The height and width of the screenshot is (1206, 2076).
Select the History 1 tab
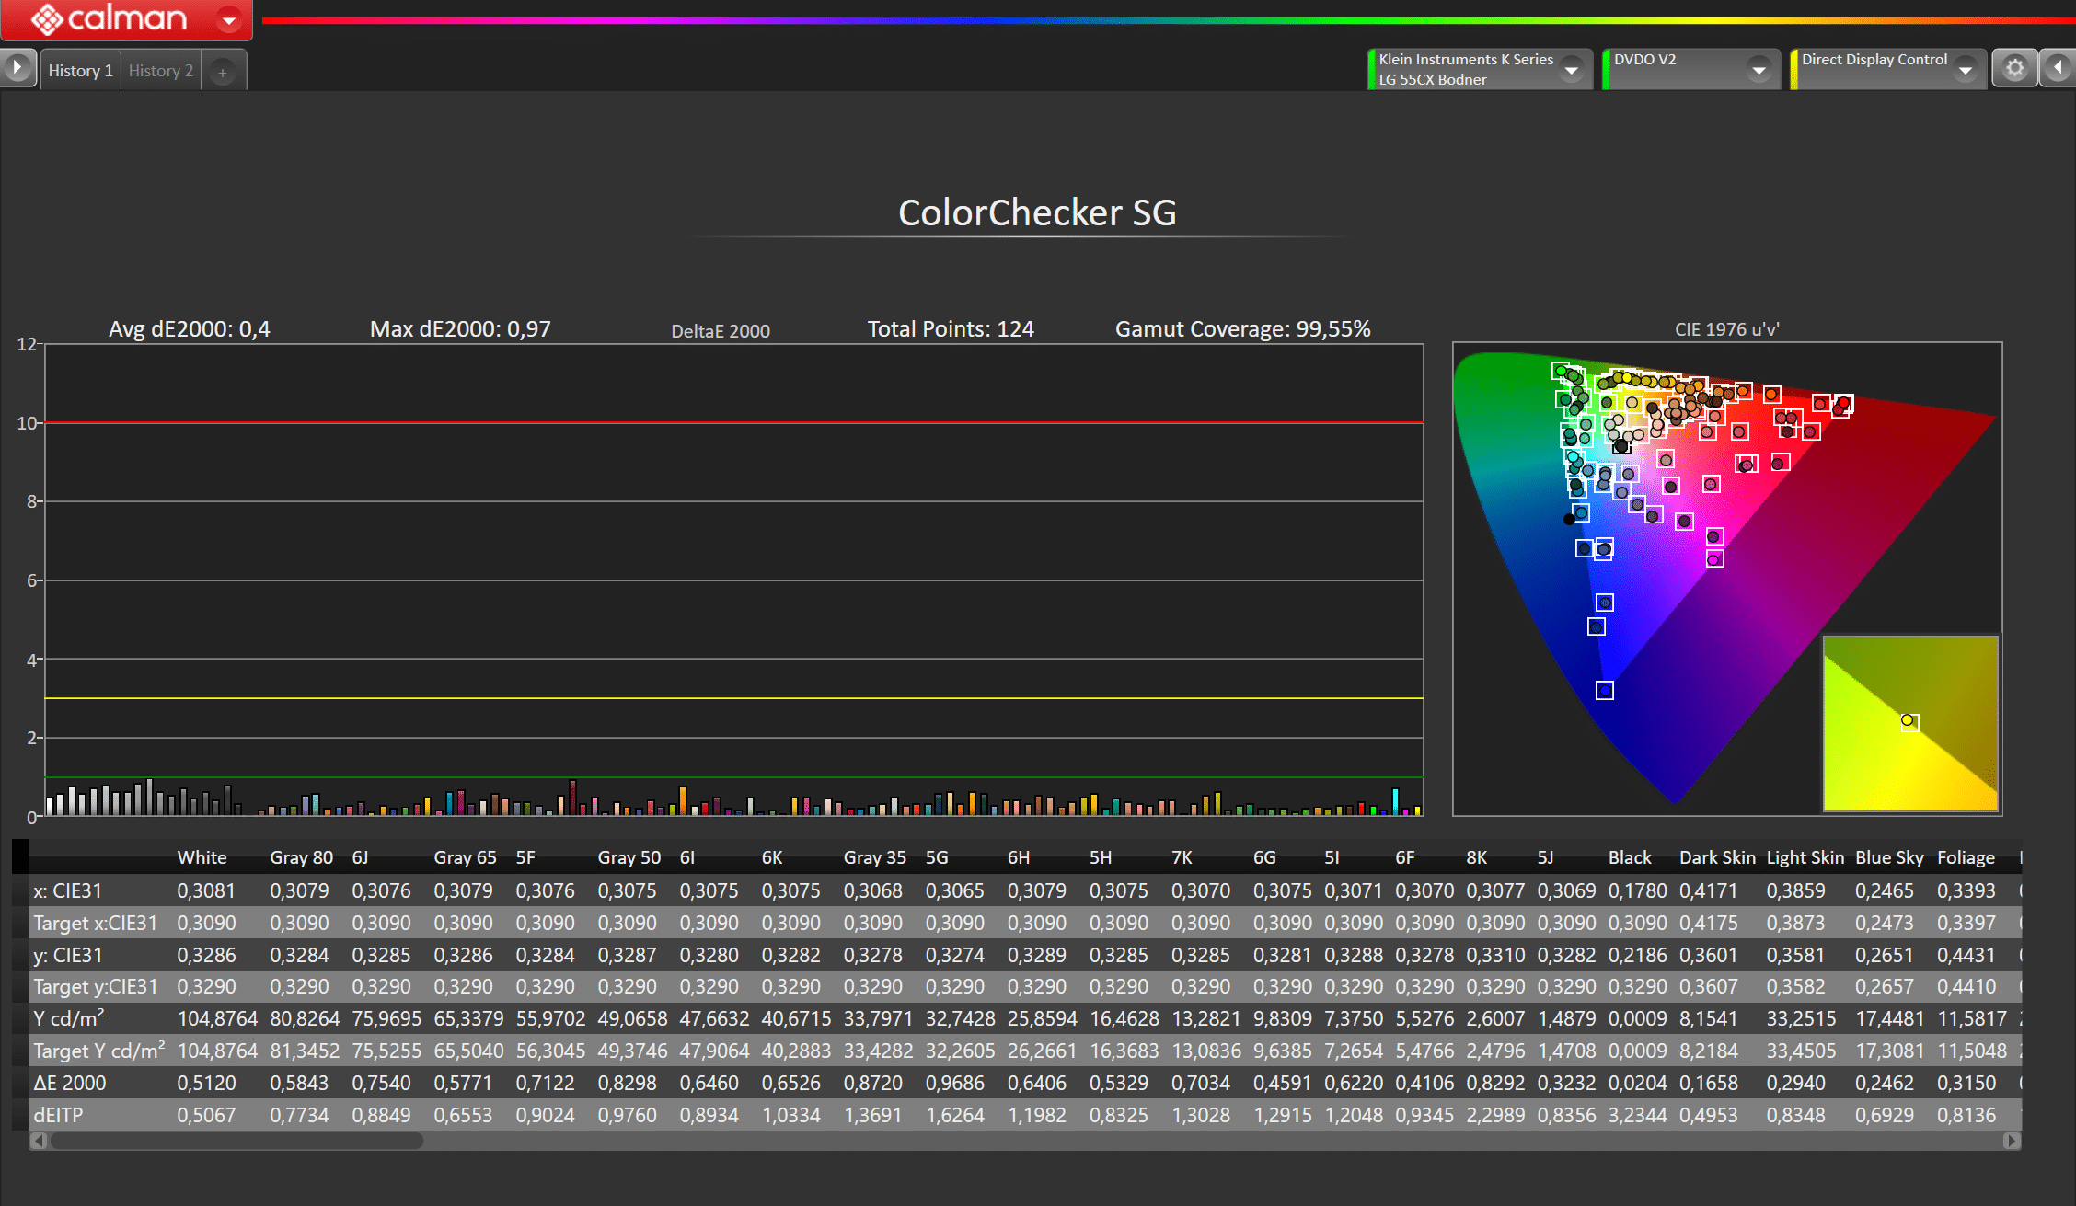(80, 71)
